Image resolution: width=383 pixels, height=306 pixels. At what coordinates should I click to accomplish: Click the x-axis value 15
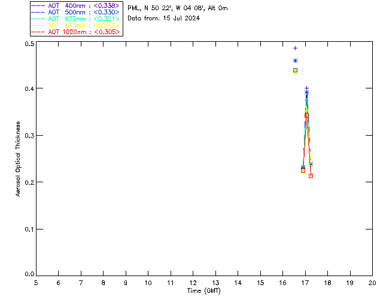(260, 283)
